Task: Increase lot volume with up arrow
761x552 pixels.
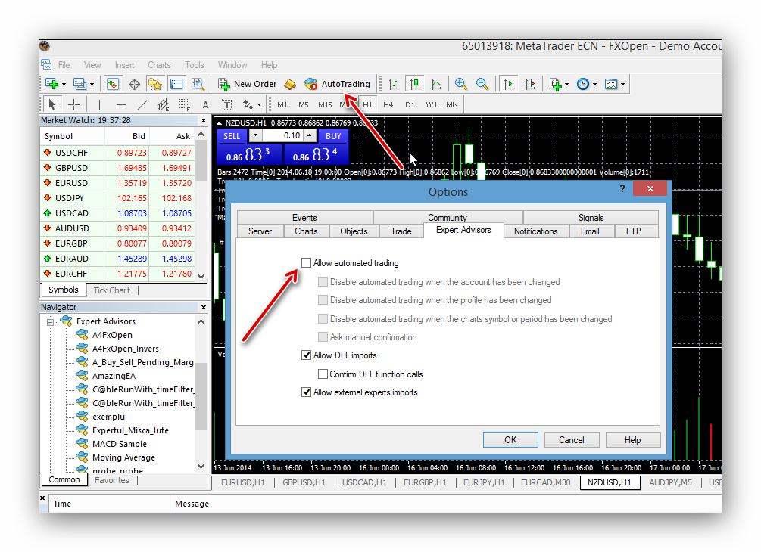Action: 310,135
